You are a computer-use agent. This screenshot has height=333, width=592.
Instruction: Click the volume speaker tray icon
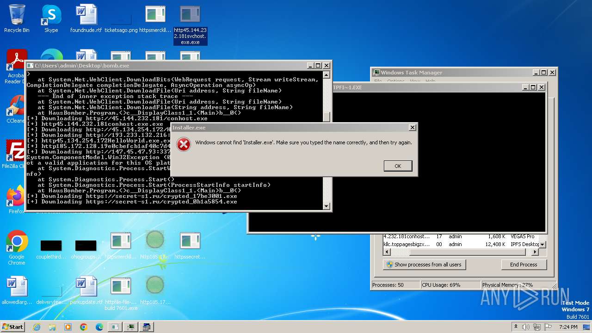point(526,327)
